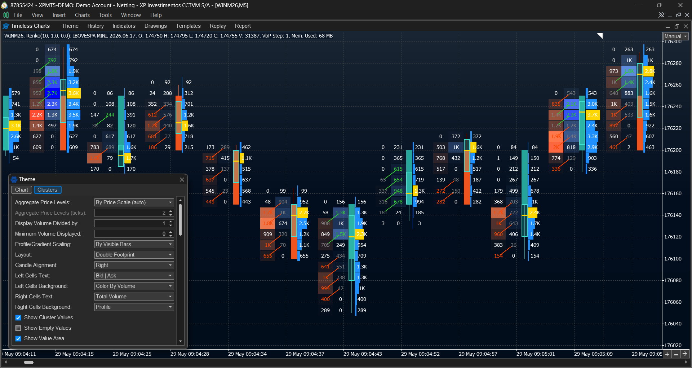Click the MetaTrader chart icon beside File
The image size is (692, 368).
point(6,15)
